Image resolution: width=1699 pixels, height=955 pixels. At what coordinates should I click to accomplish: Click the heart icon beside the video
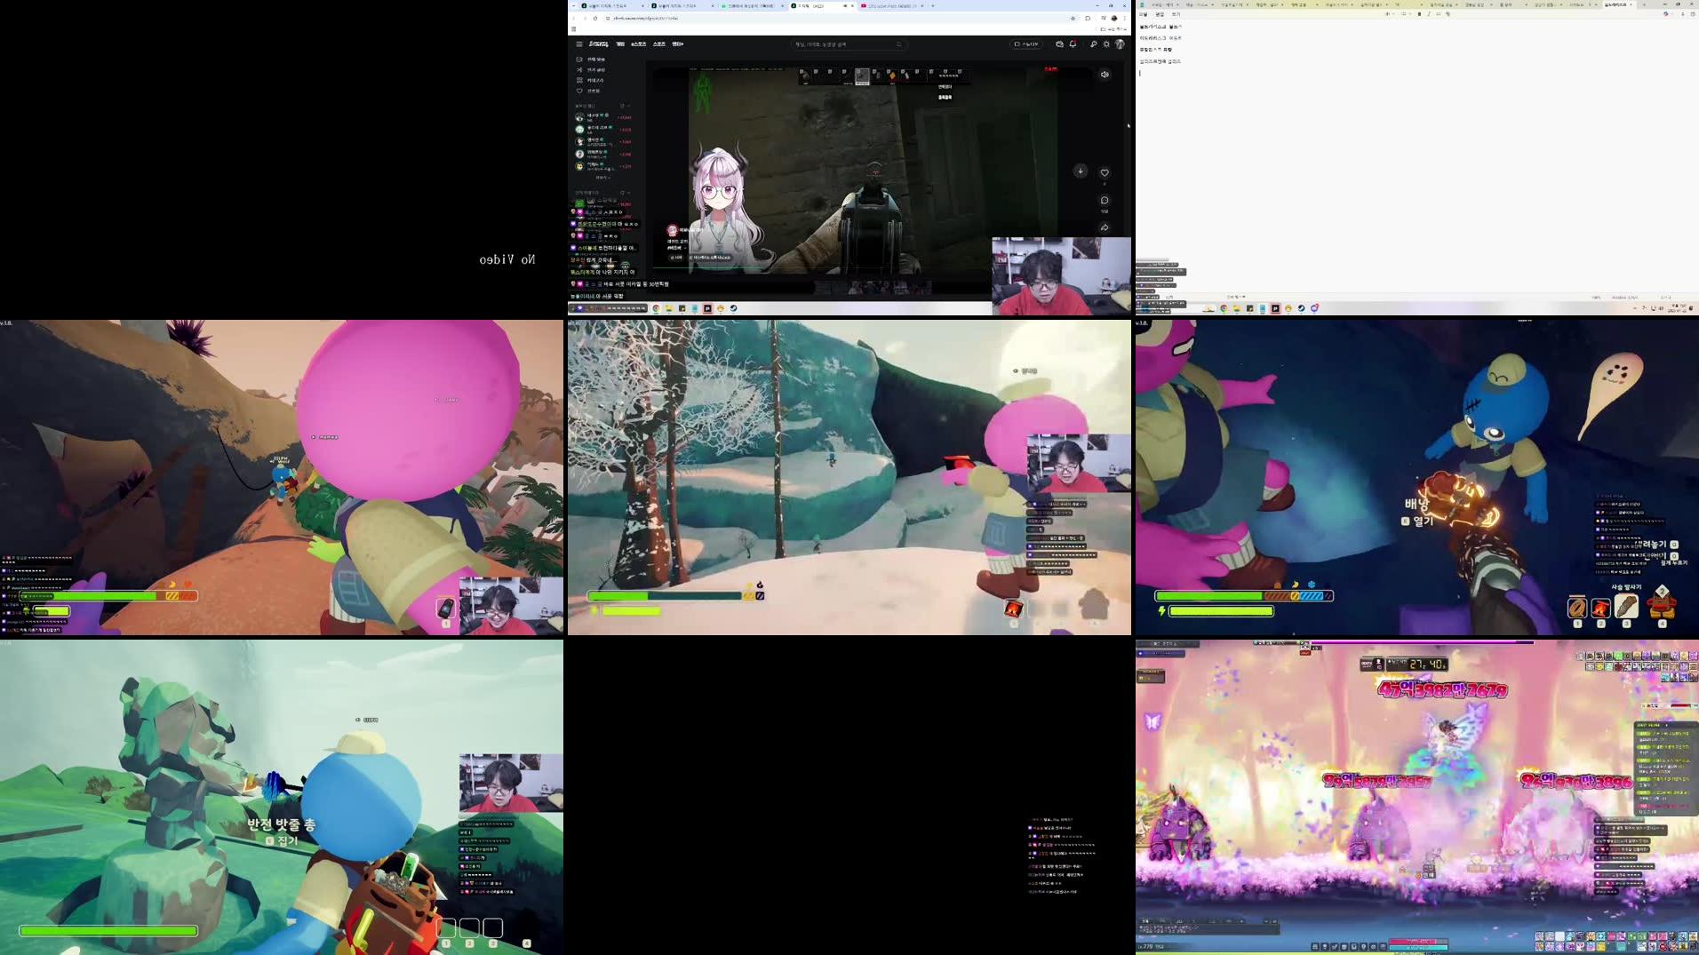coord(1105,172)
